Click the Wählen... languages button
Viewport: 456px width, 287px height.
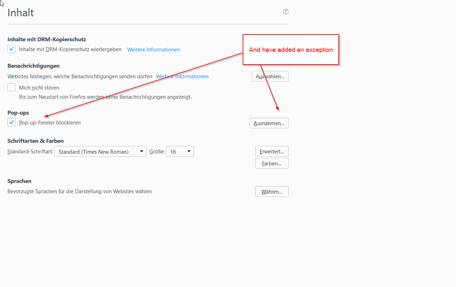(x=272, y=192)
